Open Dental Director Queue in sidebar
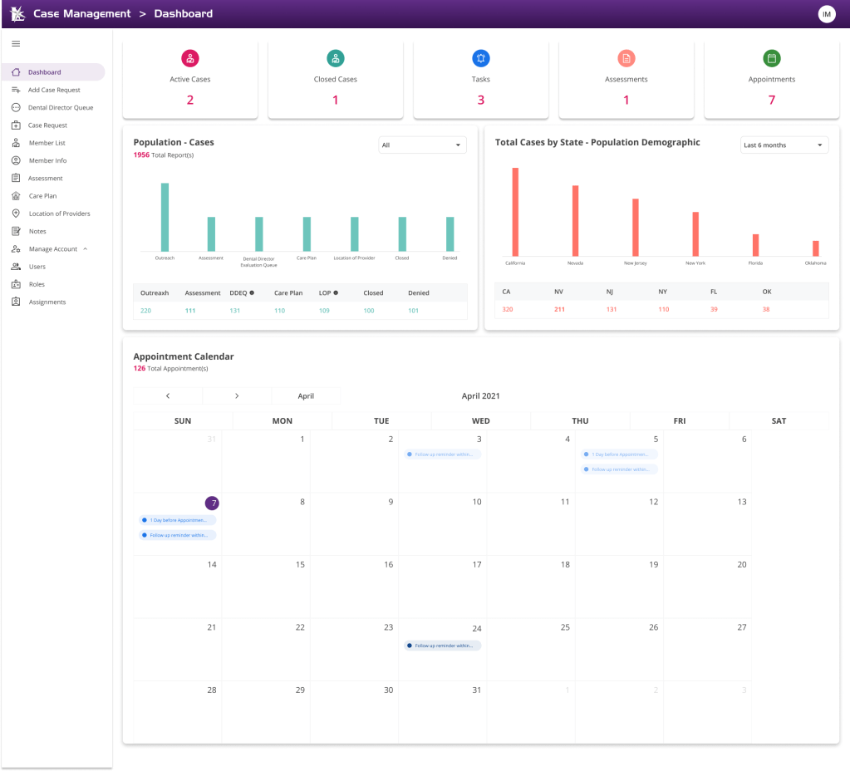This screenshot has height=771, width=850. click(x=61, y=108)
